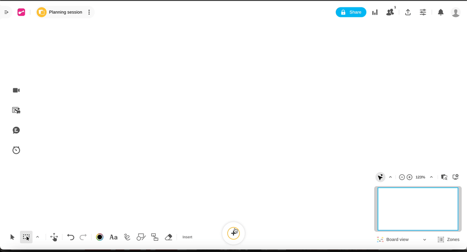Viewport: 467px width, 252px height.
Task: Click the Share button
Action: point(351,12)
